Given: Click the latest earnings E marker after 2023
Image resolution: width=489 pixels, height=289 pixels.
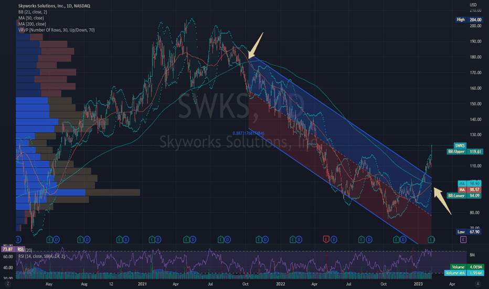Looking at the screenshot, I should click(431, 240).
